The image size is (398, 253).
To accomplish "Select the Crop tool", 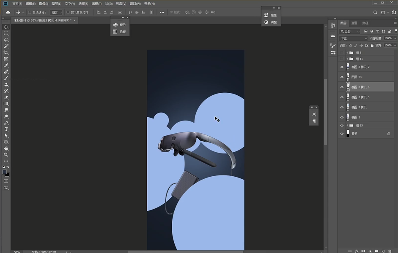I will click(x=6, y=52).
